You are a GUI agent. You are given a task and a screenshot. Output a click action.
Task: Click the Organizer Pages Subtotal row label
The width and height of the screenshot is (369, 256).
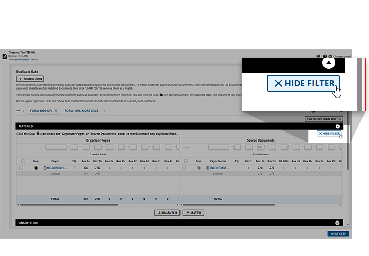55,174
